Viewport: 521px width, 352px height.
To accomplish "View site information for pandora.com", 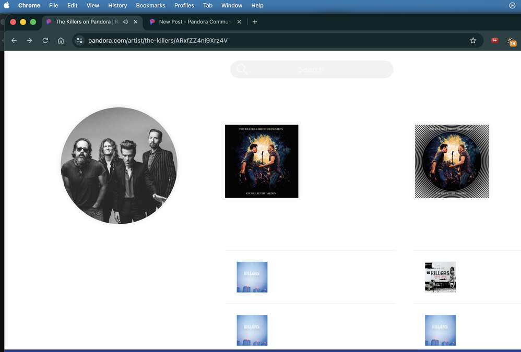I will pyautogui.click(x=79, y=41).
